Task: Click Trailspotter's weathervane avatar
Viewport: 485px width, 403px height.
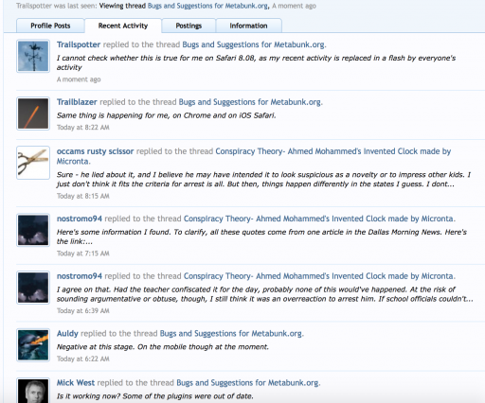Action: tap(33, 56)
